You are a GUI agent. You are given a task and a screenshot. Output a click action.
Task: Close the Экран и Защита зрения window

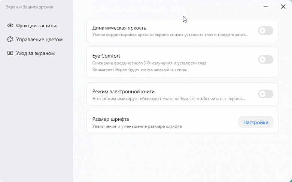pos(283,7)
